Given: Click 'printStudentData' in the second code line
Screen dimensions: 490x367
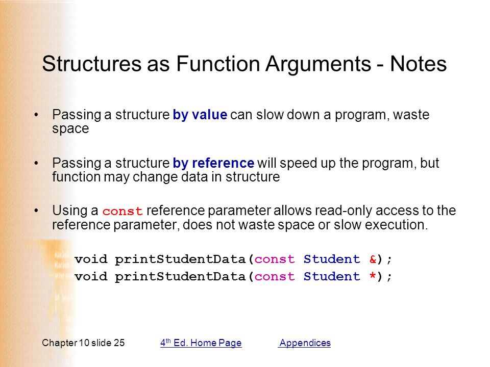Looking at the screenshot, I should [x=180, y=276].
